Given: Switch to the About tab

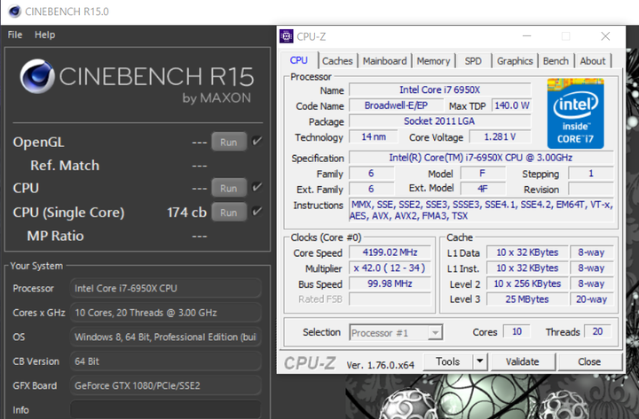Looking at the screenshot, I should (x=593, y=61).
